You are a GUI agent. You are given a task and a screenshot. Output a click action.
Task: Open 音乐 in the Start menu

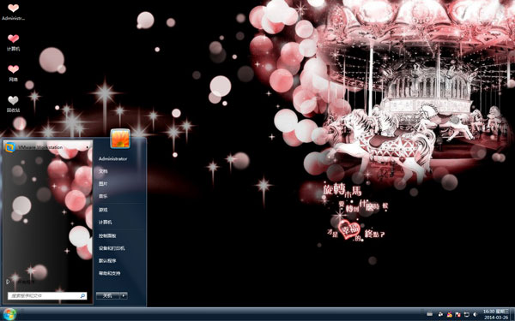point(103,196)
